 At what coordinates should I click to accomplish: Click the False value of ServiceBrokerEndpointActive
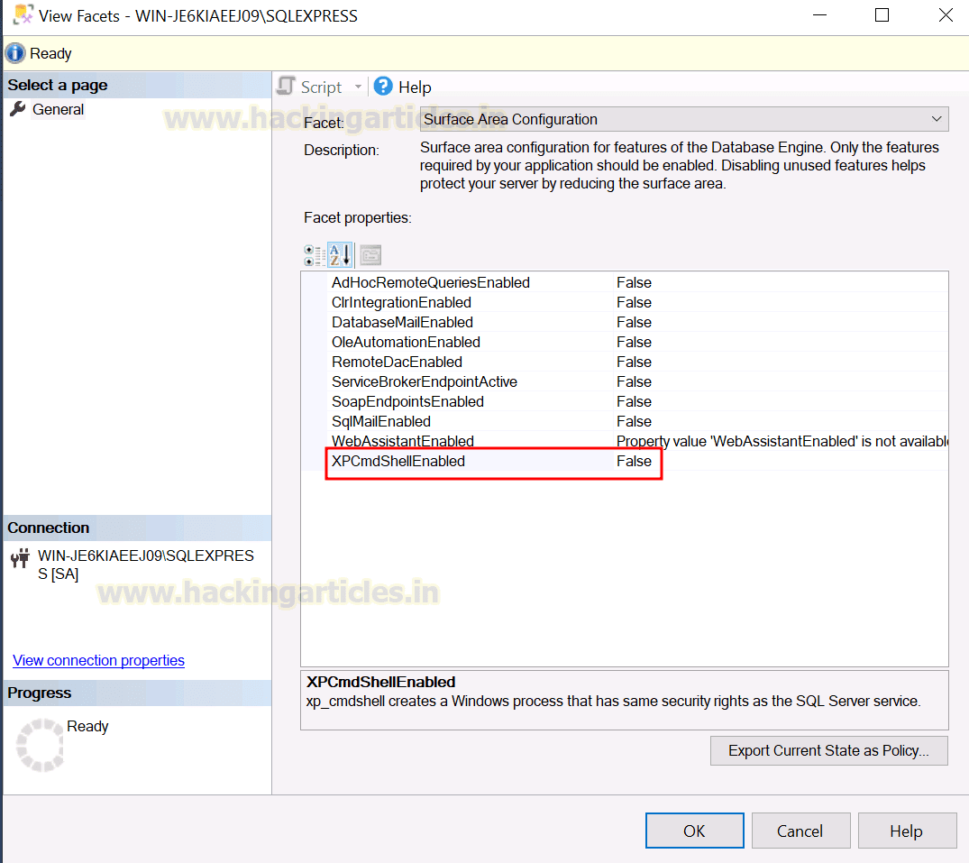click(x=634, y=381)
